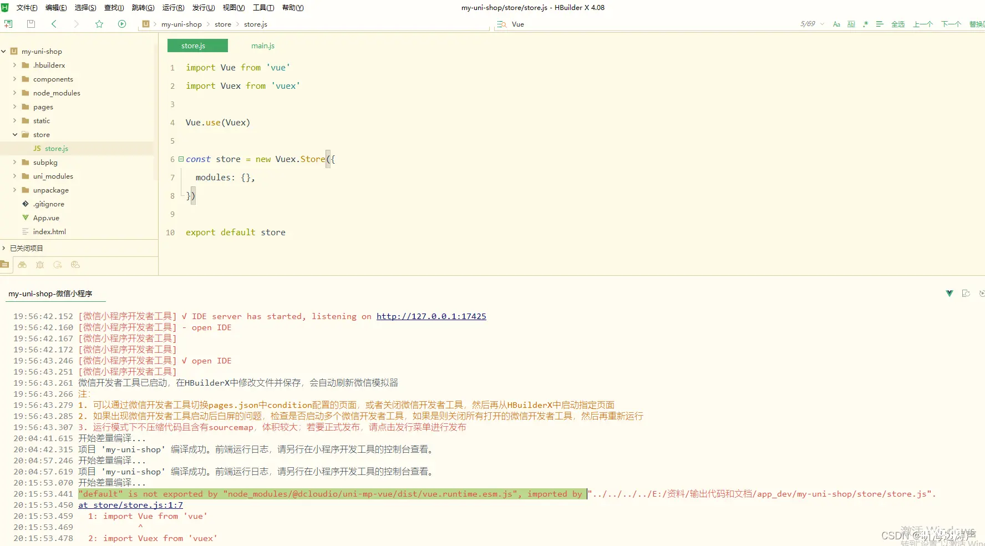Open the 选择(S) menu
Viewport: 985px width, 546px height.
[x=85, y=8]
